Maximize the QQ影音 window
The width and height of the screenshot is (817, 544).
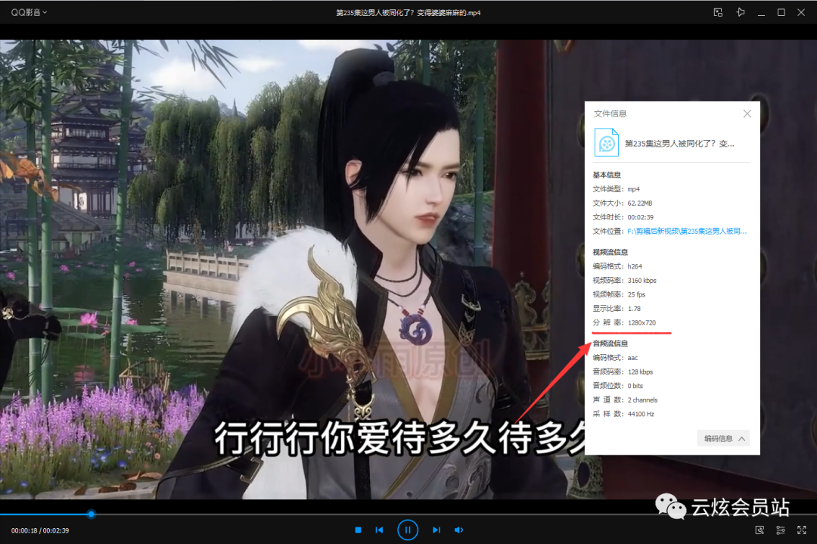781,13
